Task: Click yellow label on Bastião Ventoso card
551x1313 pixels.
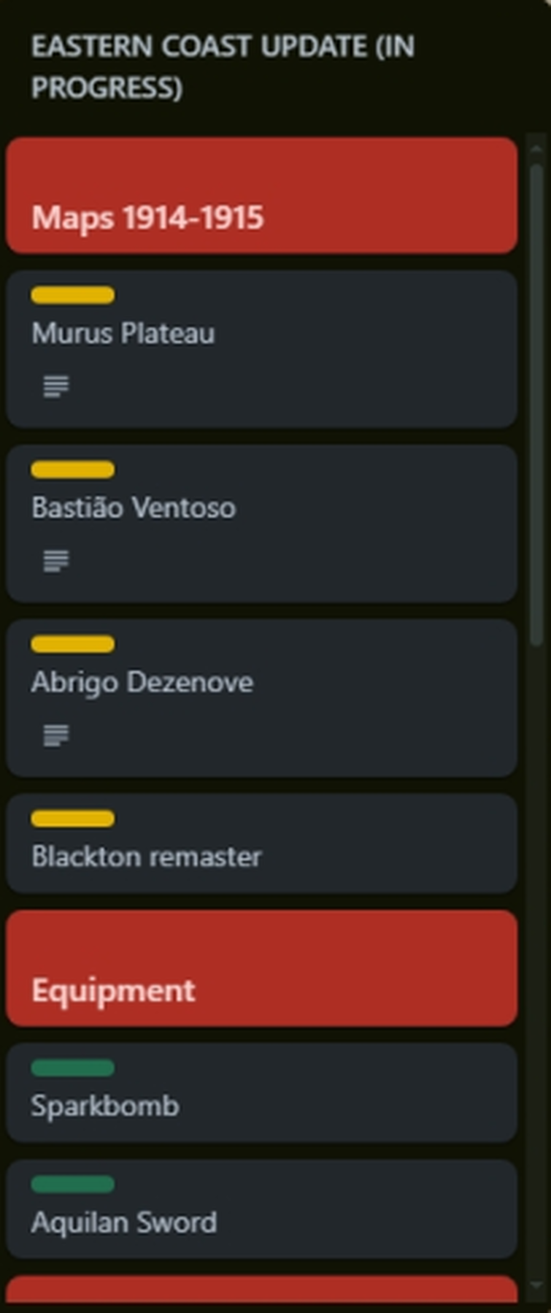Action: tap(73, 470)
